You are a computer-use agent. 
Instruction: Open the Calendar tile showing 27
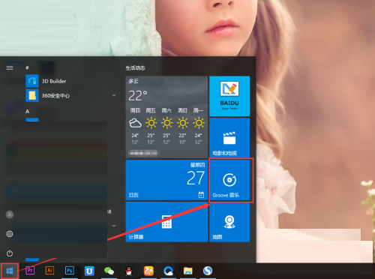click(x=166, y=180)
